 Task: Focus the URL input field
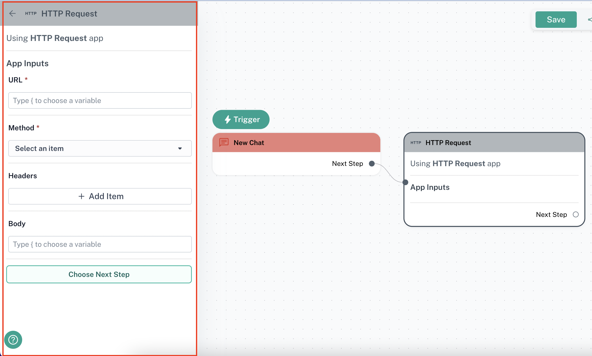[100, 100]
